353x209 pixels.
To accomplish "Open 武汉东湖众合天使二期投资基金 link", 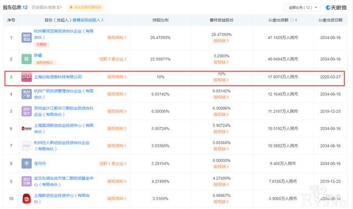I will pos(64,181).
